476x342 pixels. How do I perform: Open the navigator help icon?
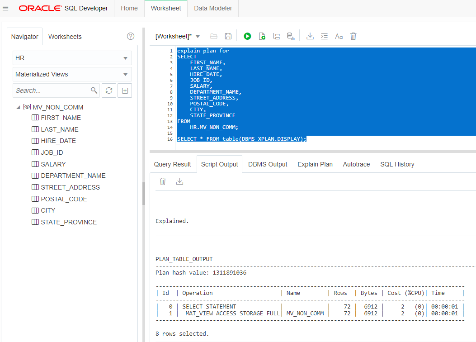point(131,37)
